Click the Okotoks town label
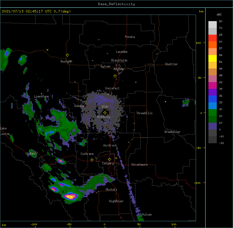This screenshot has width=233, height=228. 111,190
